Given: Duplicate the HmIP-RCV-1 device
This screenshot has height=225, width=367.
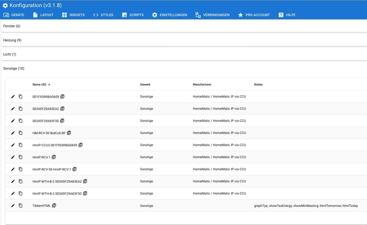Looking at the screenshot, I should coord(21,157).
